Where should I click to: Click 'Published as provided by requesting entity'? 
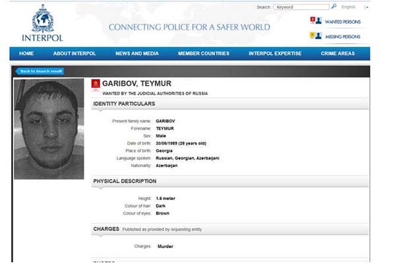(162, 230)
